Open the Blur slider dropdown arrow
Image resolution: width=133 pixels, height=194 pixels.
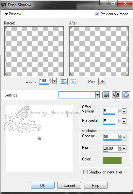point(124,148)
